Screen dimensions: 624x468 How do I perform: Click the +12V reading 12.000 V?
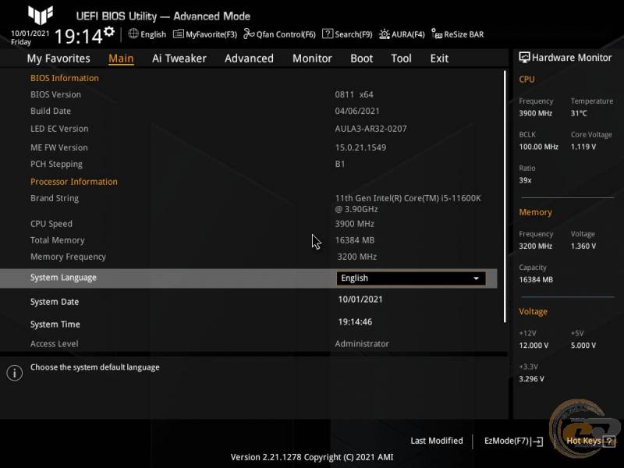coord(534,346)
